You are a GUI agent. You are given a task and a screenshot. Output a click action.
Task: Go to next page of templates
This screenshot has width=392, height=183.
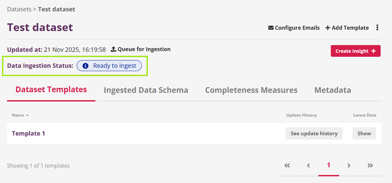click(x=349, y=165)
